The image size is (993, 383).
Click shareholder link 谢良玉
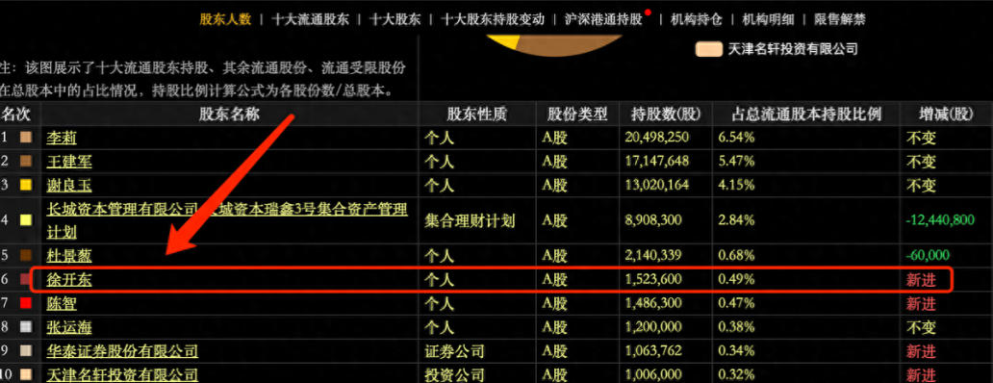click(69, 186)
